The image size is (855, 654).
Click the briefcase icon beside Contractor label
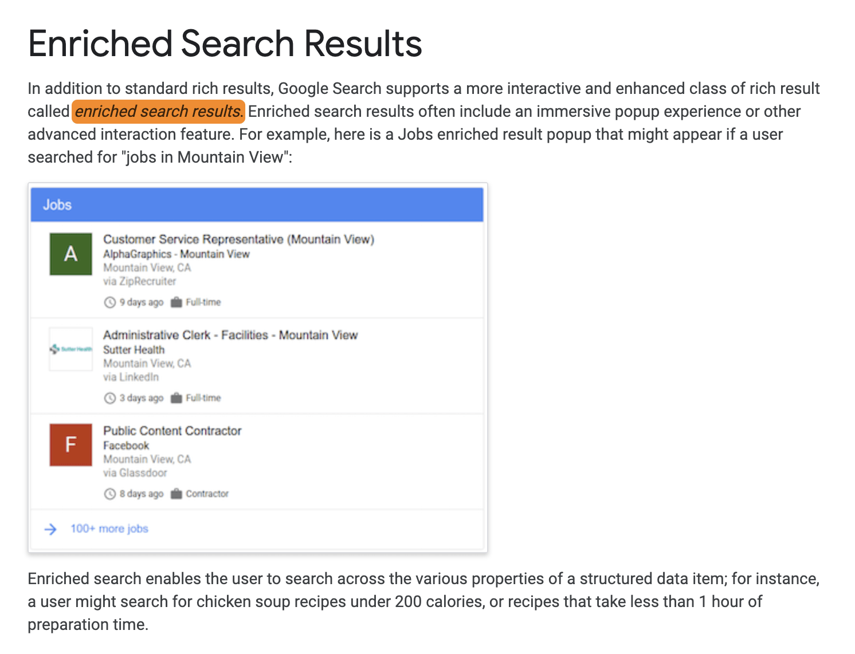point(177,494)
